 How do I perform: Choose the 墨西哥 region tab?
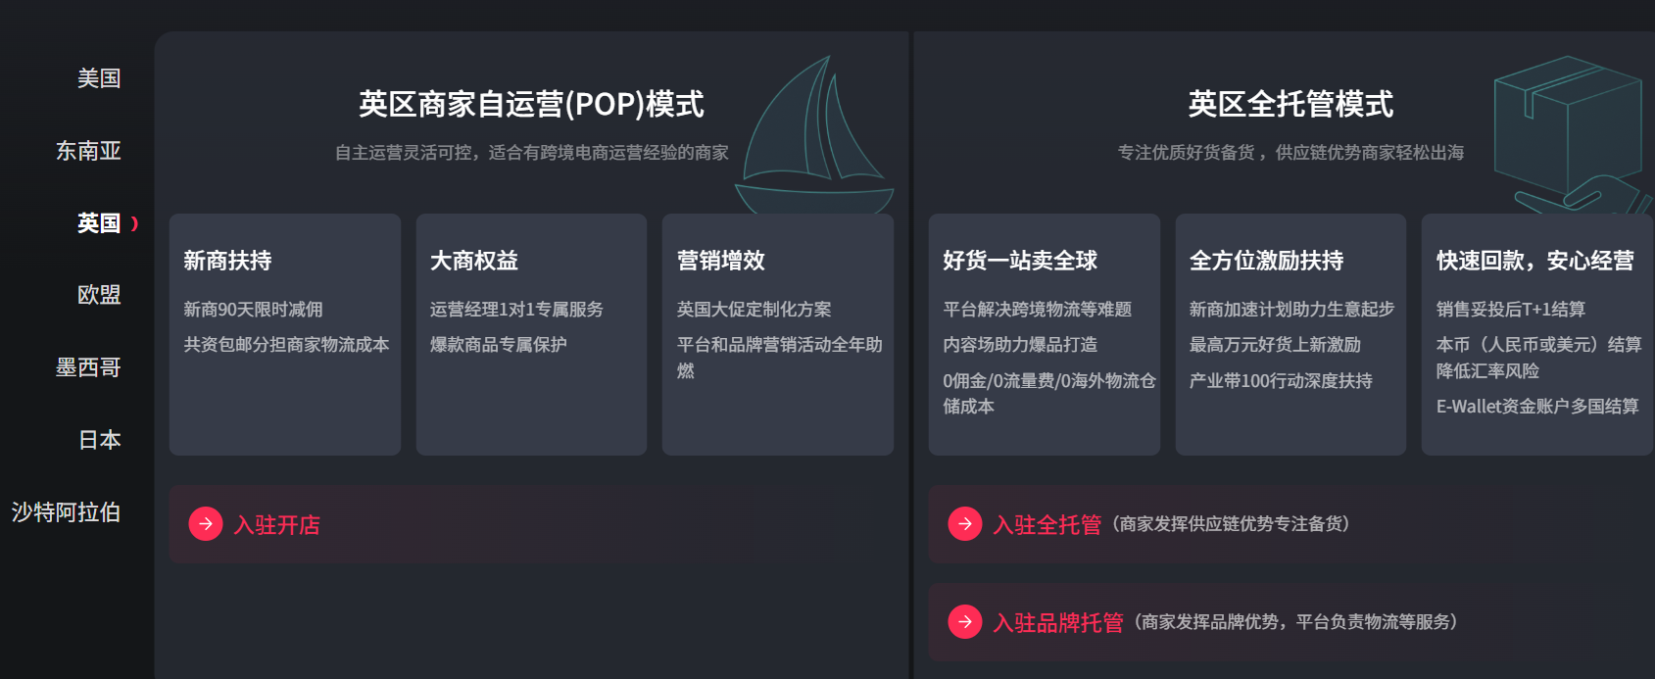[x=88, y=367]
